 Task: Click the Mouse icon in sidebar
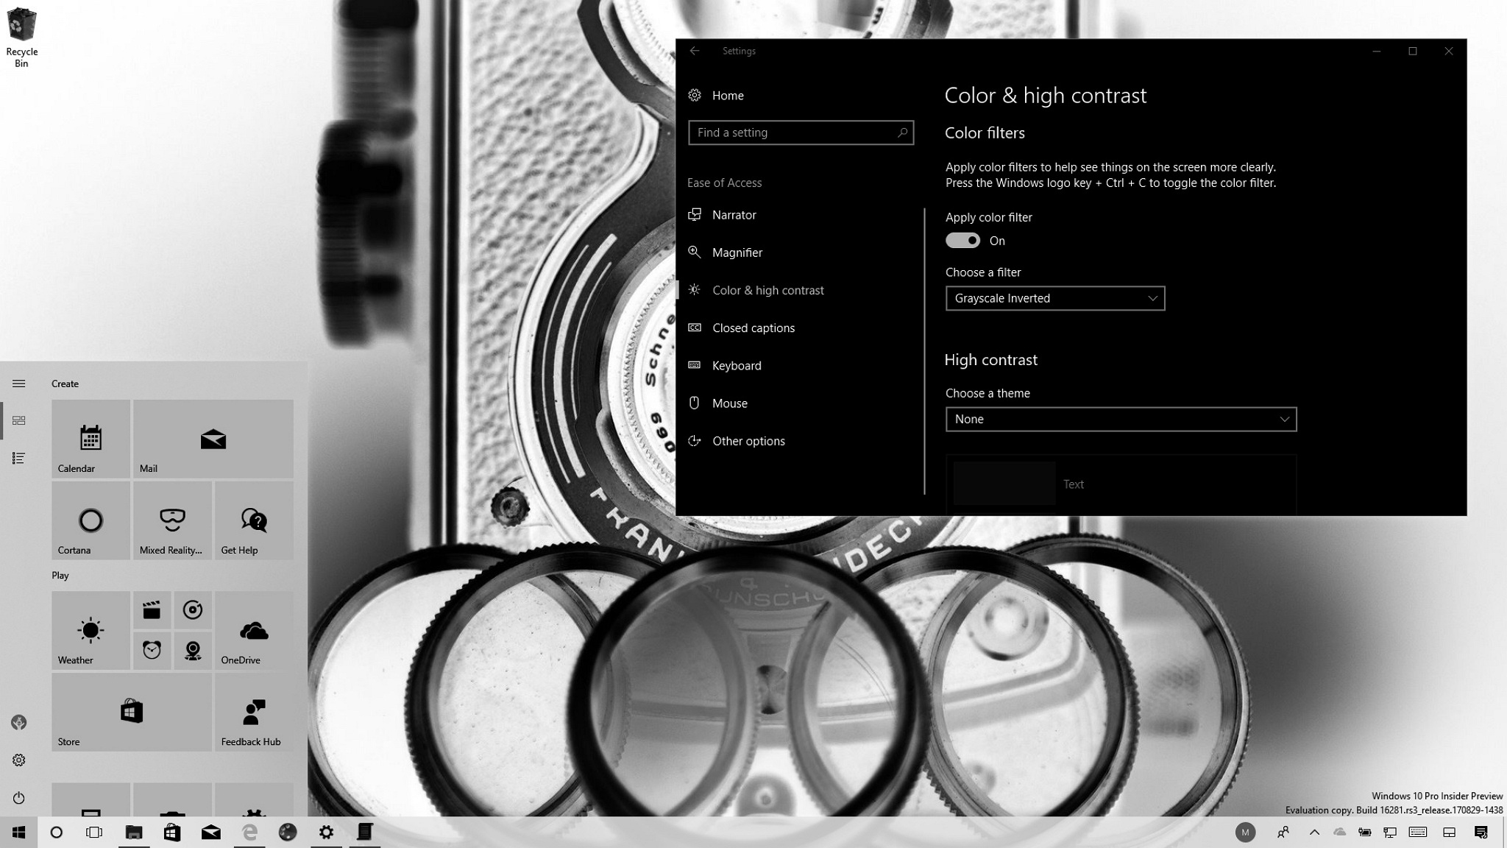(x=695, y=403)
